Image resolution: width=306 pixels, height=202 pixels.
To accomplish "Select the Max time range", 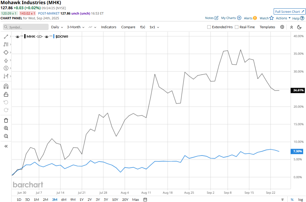I will pos(136,199).
